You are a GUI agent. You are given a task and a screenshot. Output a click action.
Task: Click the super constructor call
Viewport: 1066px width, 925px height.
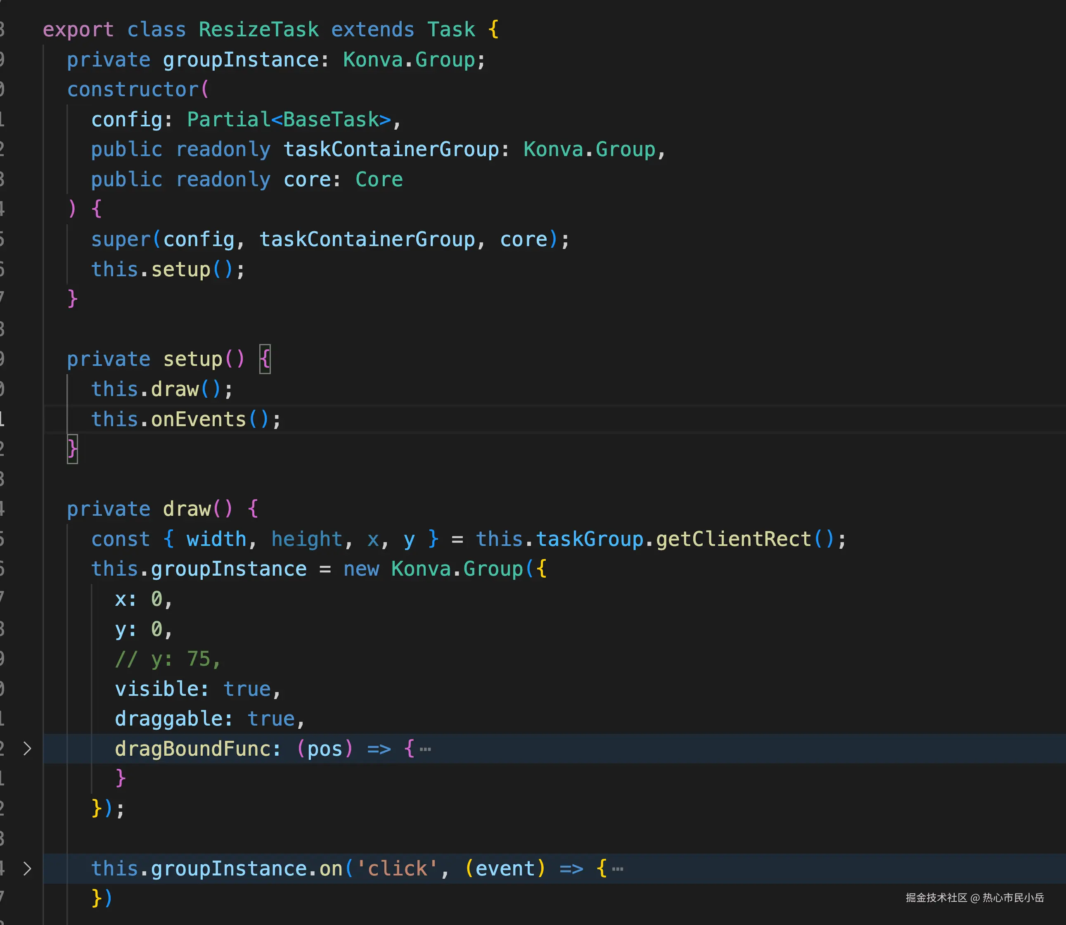pyautogui.click(x=121, y=239)
